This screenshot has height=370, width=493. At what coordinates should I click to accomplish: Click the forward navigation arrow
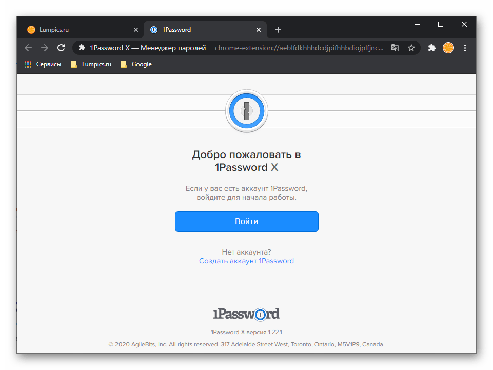point(45,48)
